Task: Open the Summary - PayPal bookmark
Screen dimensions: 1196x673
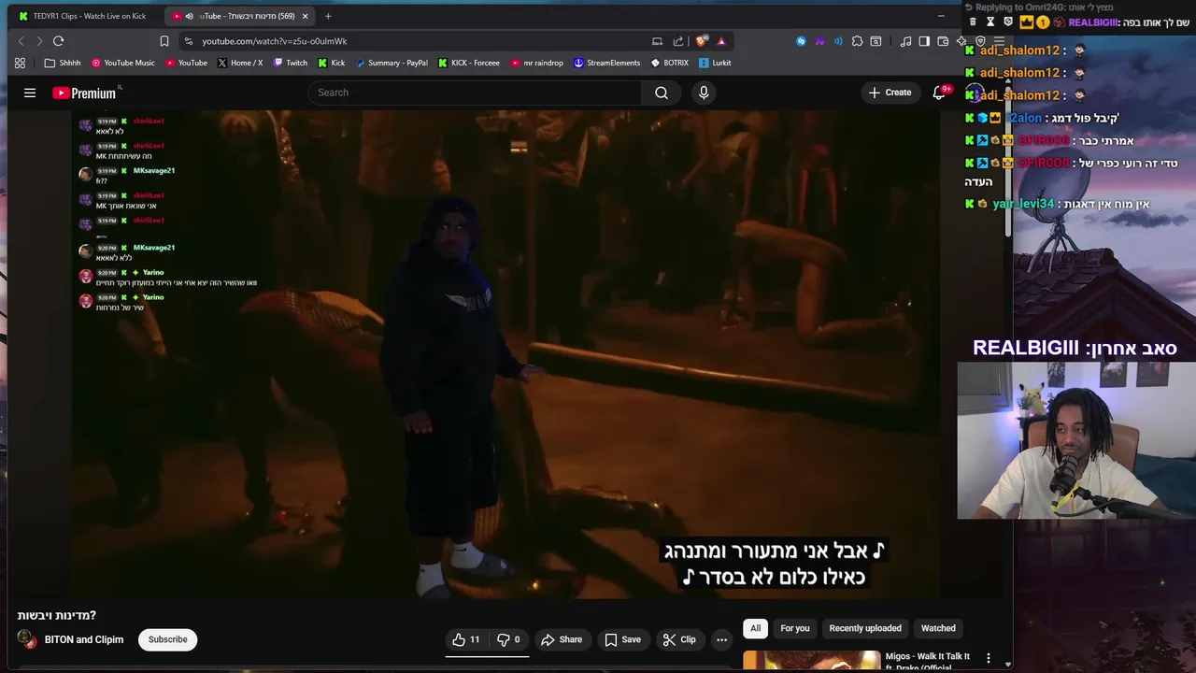Action: point(391,63)
